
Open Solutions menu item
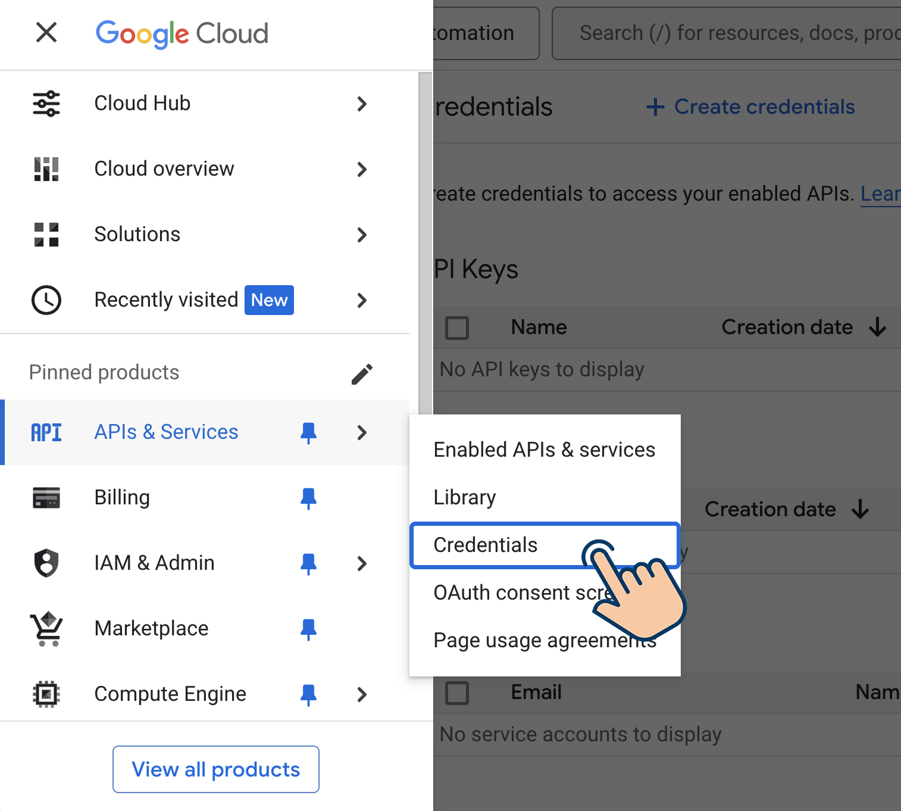tap(205, 235)
